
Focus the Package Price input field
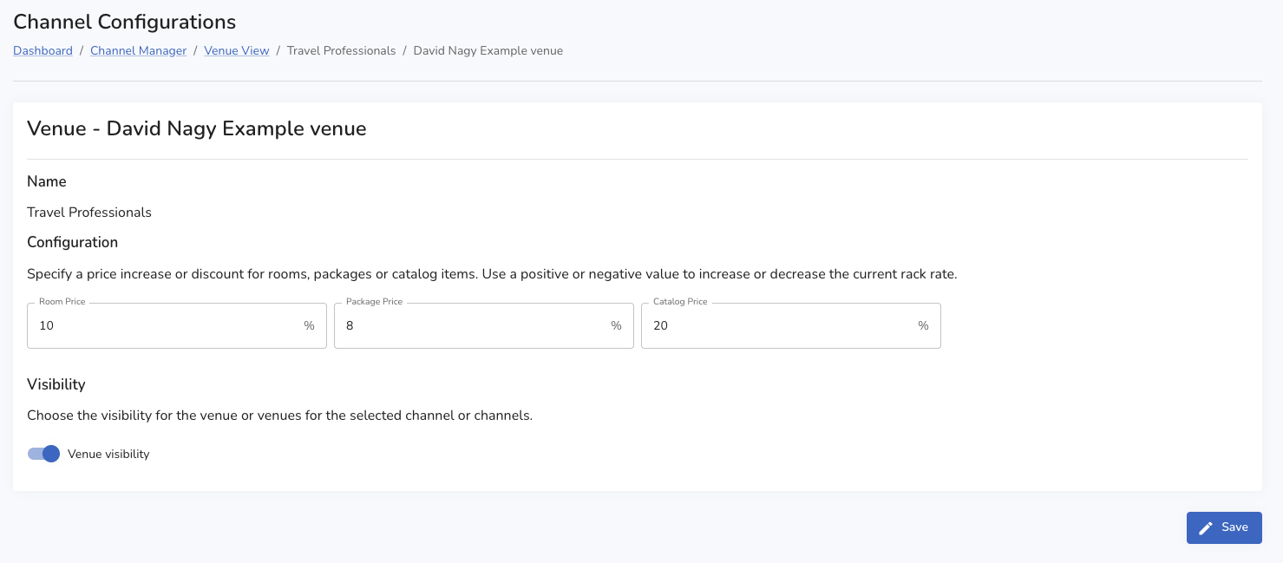(x=472, y=326)
